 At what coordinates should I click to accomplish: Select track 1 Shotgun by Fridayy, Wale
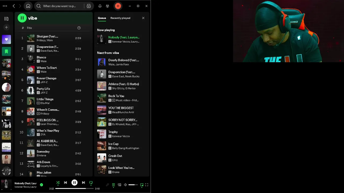tap(53, 38)
